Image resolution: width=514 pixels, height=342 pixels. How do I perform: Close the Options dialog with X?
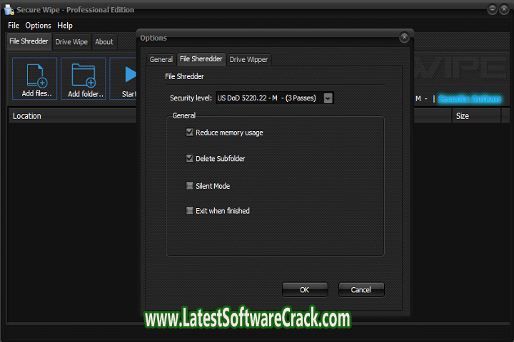tap(404, 37)
